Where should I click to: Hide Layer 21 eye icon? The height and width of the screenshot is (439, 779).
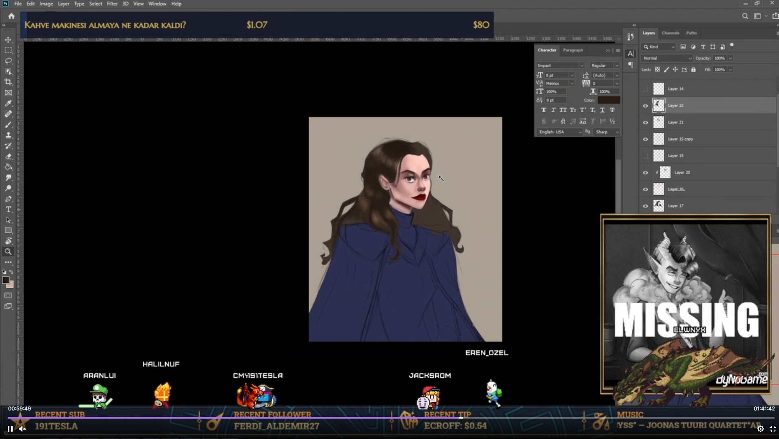[645, 122]
